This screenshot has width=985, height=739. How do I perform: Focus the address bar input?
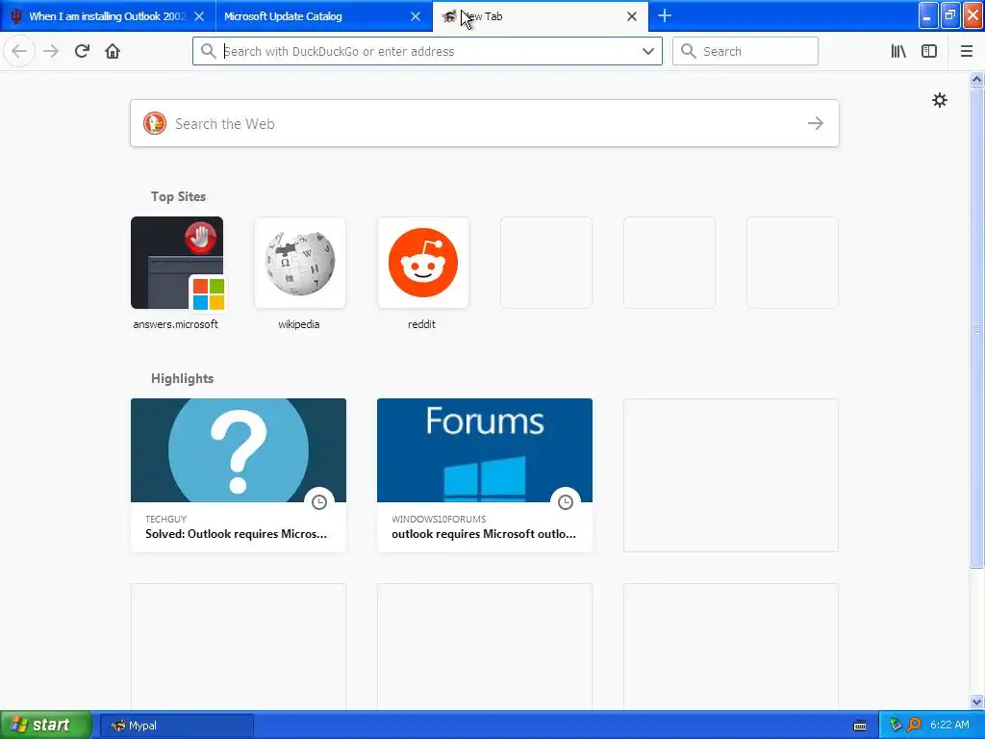click(427, 51)
